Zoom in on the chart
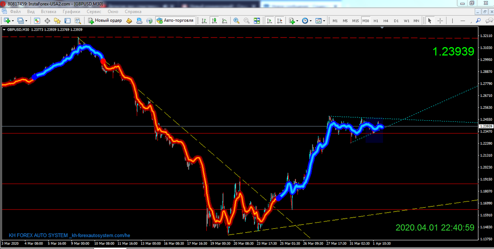 [237, 21]
